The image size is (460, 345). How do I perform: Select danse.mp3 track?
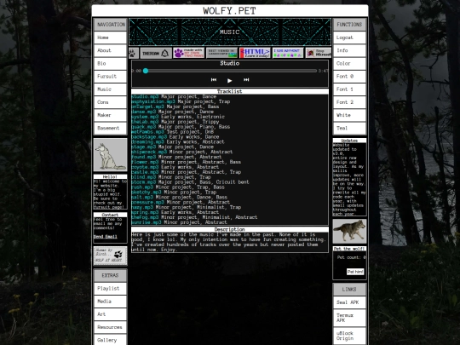(143, 112)
